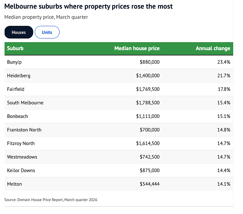
Task: Switch to the Units tab
Action: (47, 32)
